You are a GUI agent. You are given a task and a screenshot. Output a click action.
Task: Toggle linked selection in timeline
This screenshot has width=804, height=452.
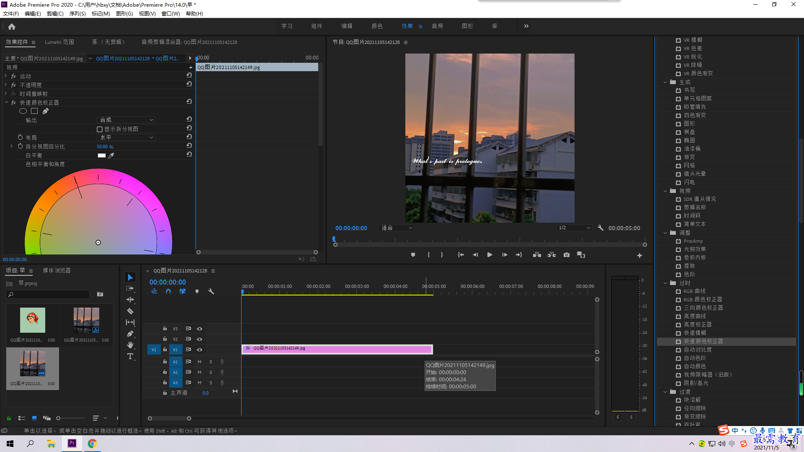183,291
